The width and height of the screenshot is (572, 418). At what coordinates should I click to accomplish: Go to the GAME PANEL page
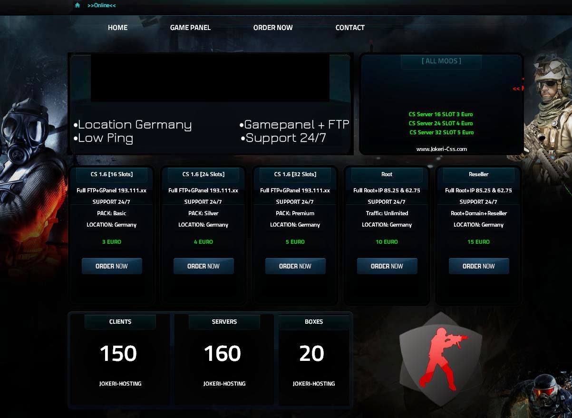190,28
